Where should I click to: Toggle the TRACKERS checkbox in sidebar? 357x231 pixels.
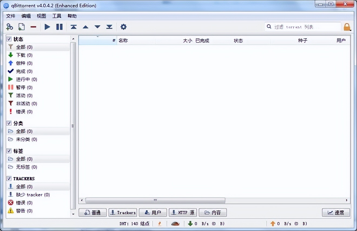(x=9, y=179)
